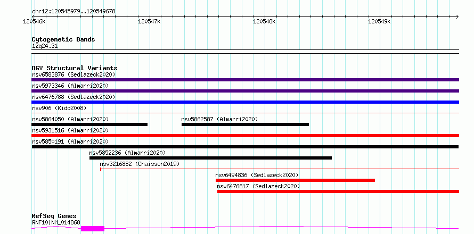This screenshot has height=234, width=474.
Task: Select the black bar under nsv5862587
Action: pyautogui.click(x=245, y=124)
